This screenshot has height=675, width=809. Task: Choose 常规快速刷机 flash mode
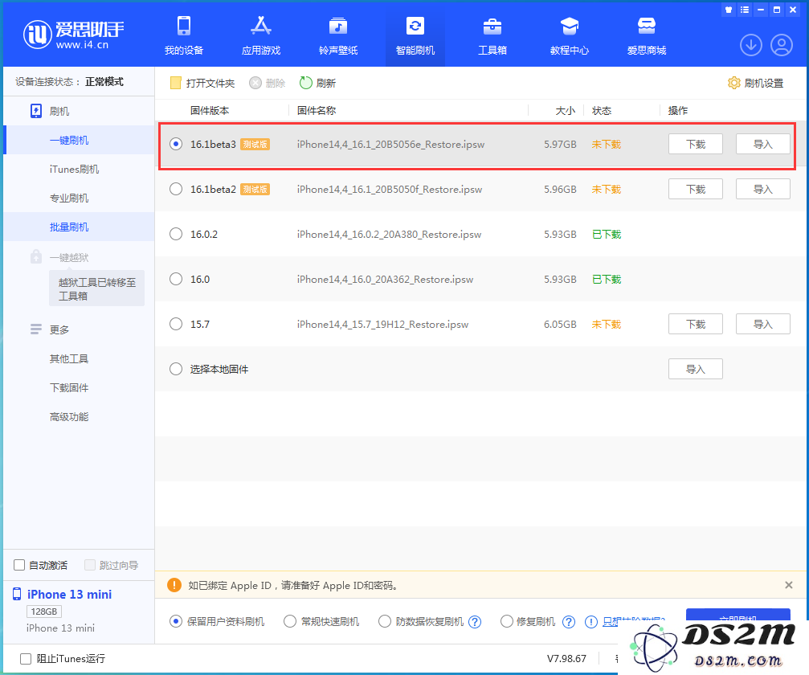tap(290, 621)
